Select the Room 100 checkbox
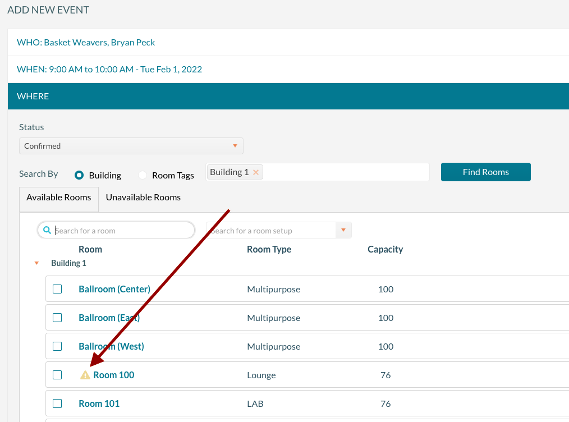The height and width of the screenshot is (422, 569). (x=57, y=375)
